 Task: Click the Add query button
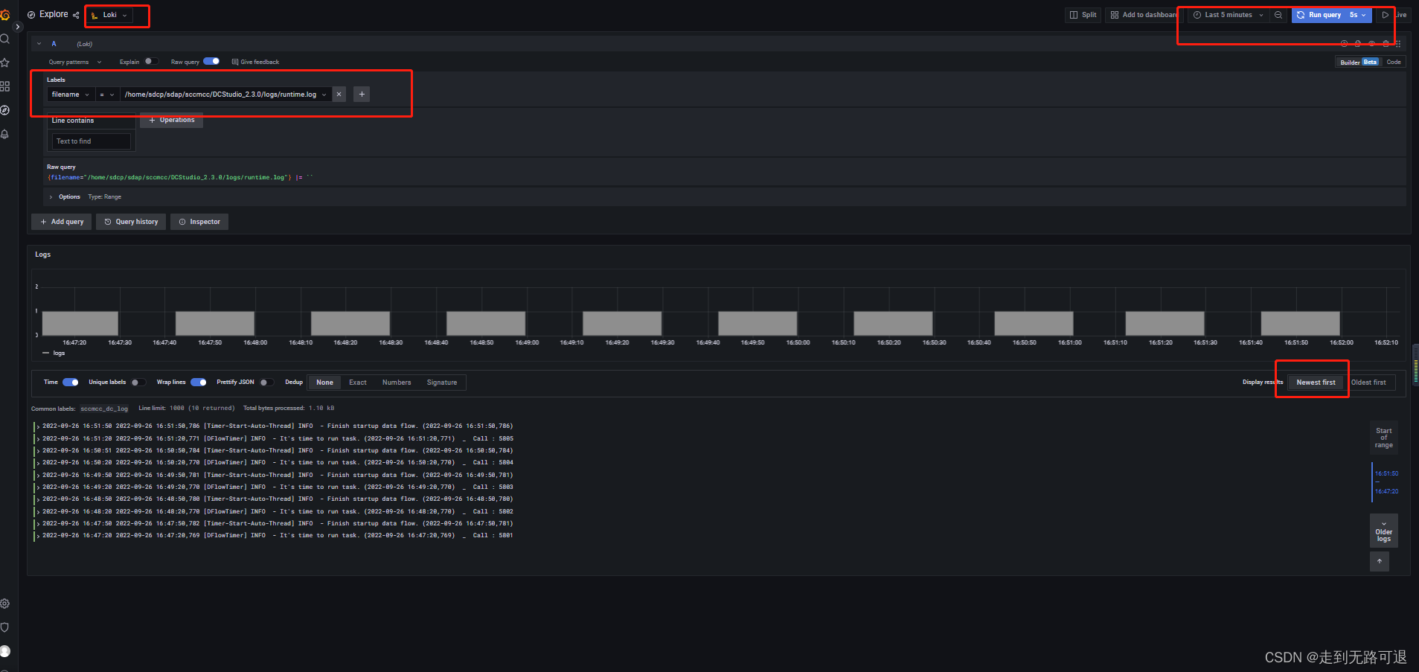62,222
